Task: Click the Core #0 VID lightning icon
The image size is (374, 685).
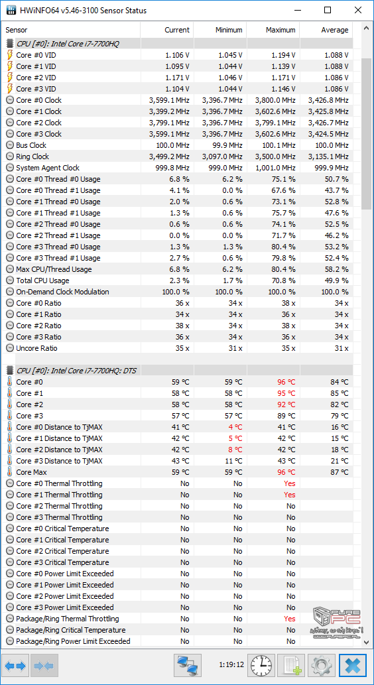Action: tap(10, 55)
